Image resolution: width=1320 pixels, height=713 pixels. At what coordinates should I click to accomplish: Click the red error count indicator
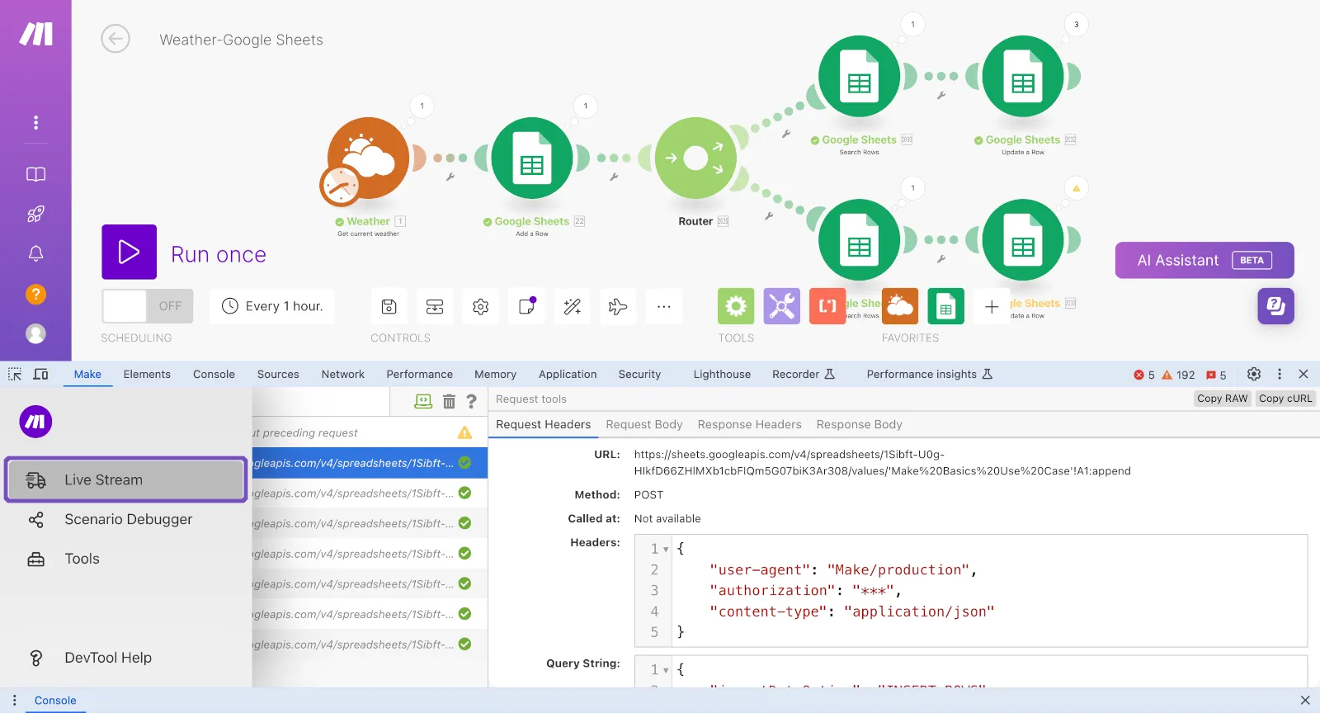click(x=1144, y=375)
